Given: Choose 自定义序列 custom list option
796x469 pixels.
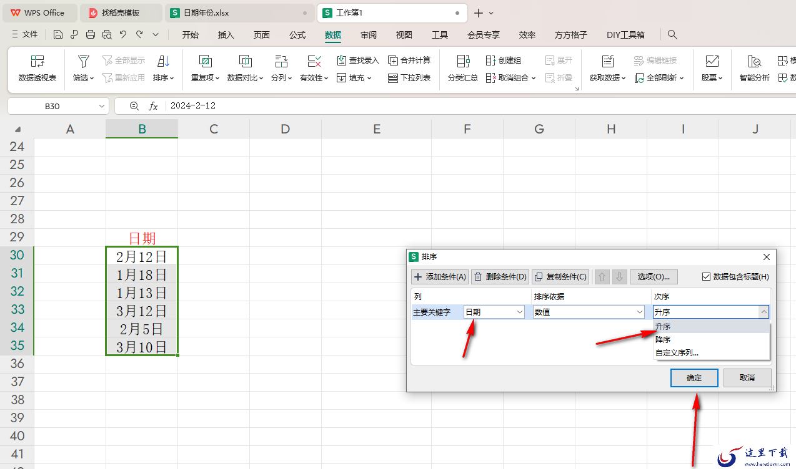Looking at the screenshot, I should pos(711,352).
